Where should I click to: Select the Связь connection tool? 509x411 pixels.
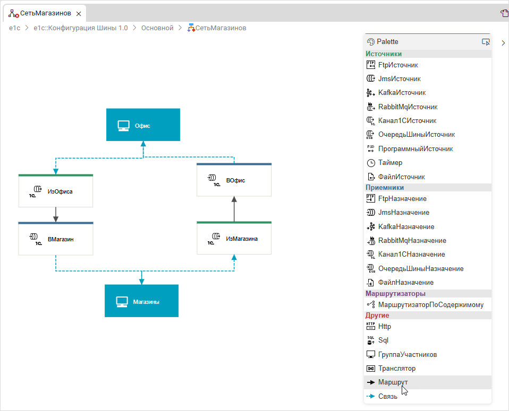(388, 396)
